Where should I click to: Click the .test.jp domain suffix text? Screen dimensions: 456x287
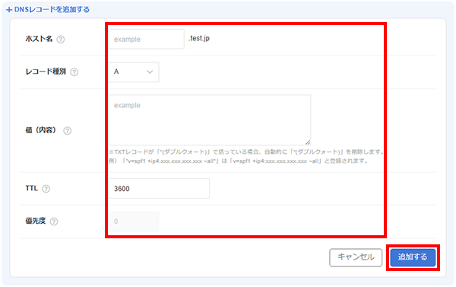tap(199, 39)
